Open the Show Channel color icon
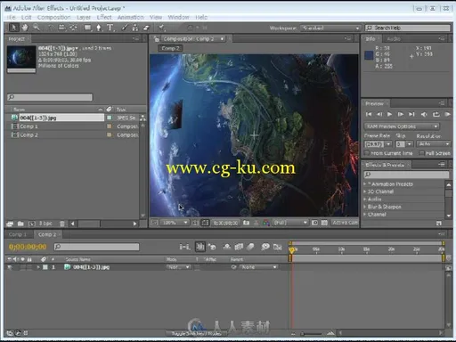456x342 pixels. [x=266, y=223]
